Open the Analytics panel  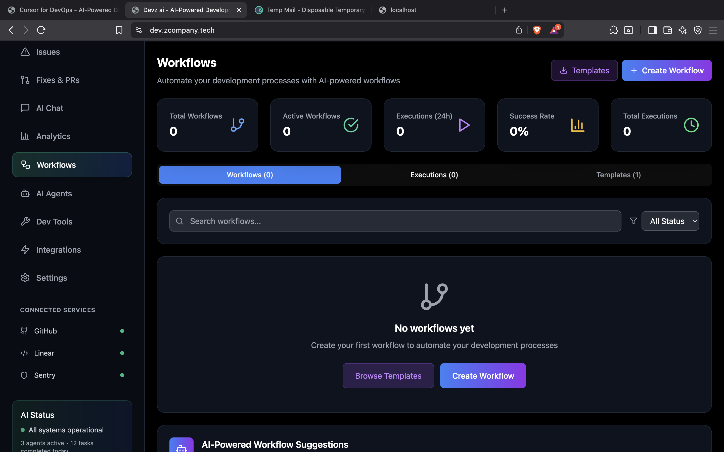click(x=53, y=136)
